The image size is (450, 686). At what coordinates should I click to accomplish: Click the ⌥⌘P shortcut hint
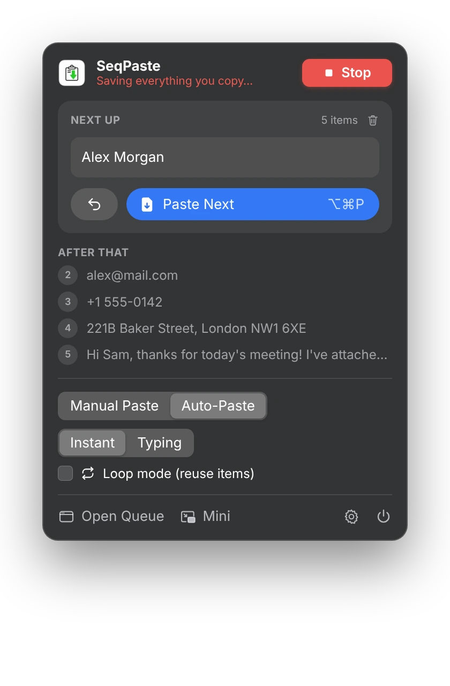coord(346,204)
